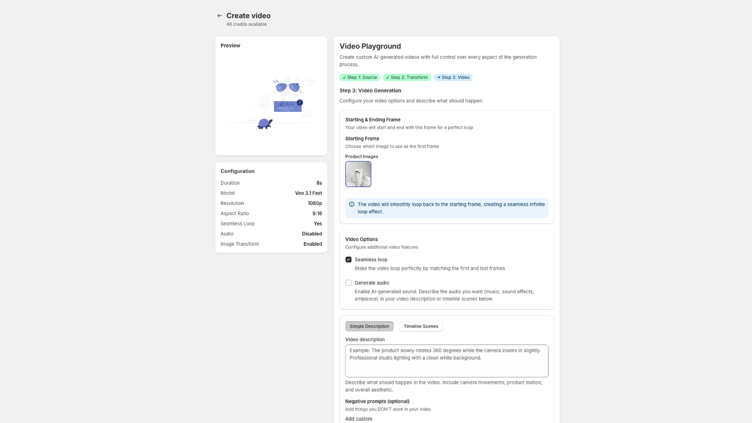Image resolution: width=752 pixels, height=423 pixels.
Task: Switch to the Timeline Scenes tab
Action: pos(421,326)
